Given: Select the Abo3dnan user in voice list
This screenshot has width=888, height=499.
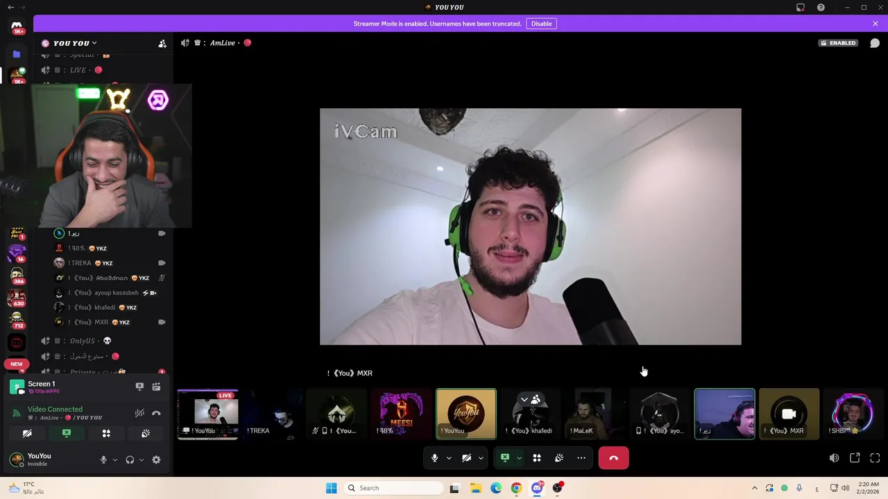Looking at the screenshot, I should coord(110,278).
